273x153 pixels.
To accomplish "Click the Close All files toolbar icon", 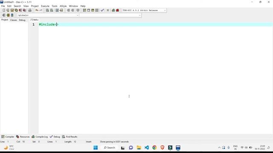I will pos(25,10).
